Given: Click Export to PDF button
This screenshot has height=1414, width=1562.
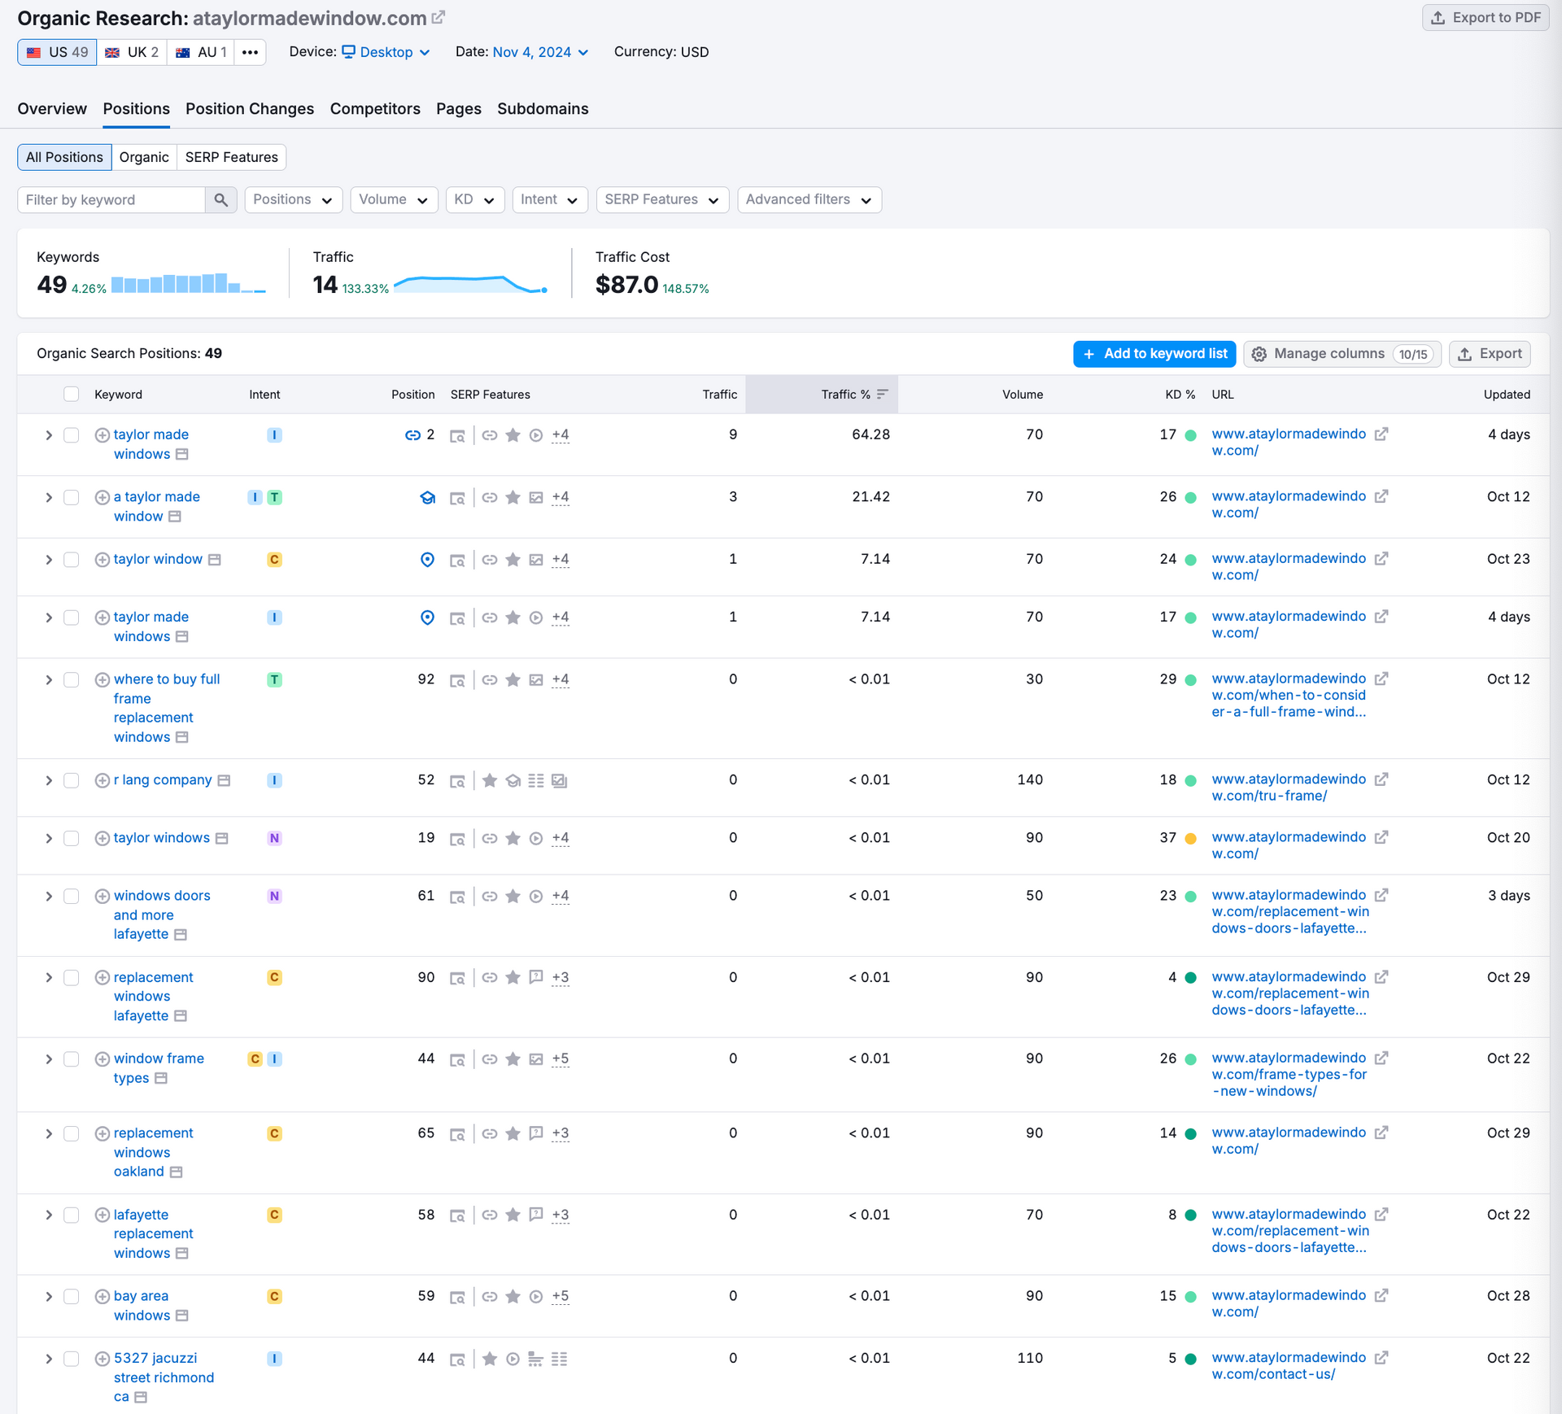Looking at the screenshot, I should pos(1486,18).
